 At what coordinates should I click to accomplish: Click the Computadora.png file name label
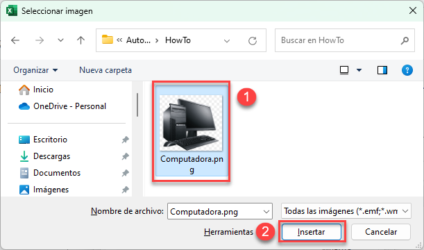coord(192,164)
